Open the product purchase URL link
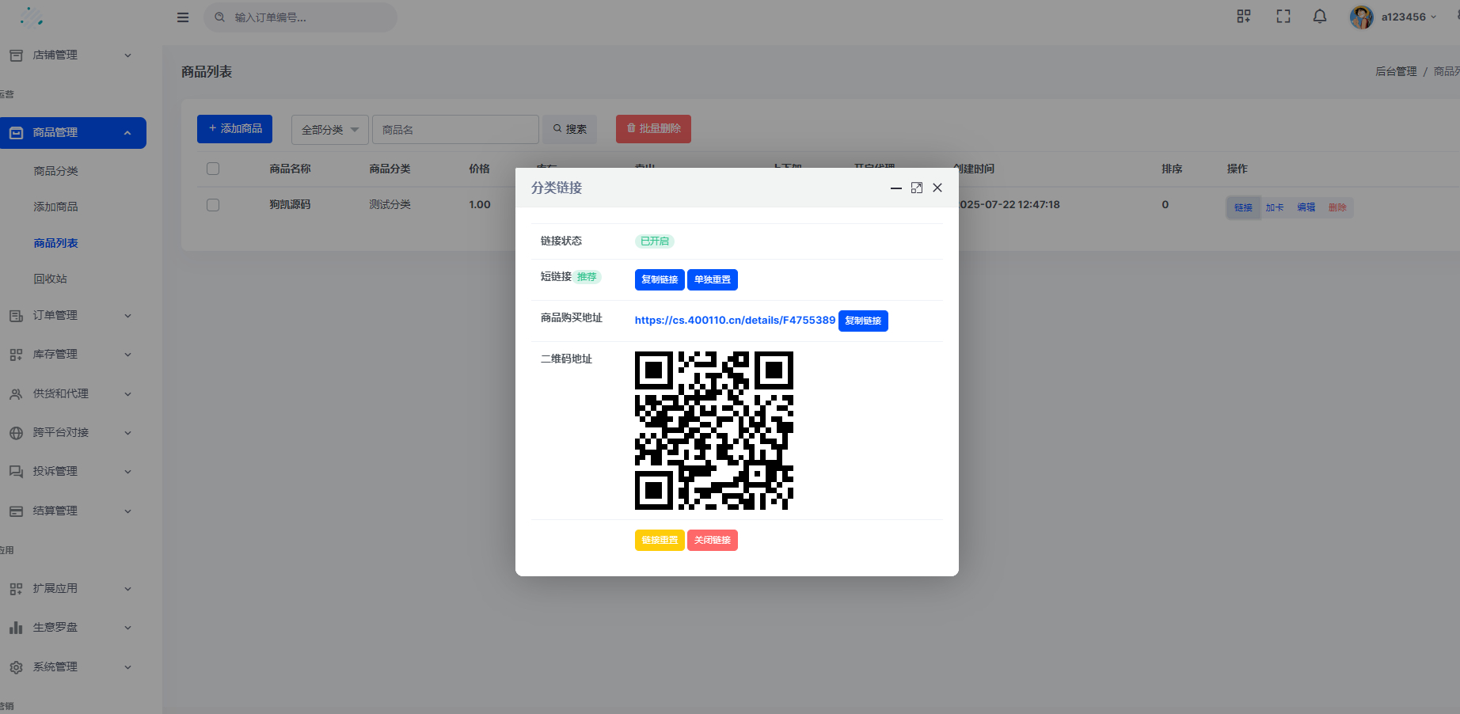The width and height of the screenshot is (1460, 714). (x=734, y=321)
